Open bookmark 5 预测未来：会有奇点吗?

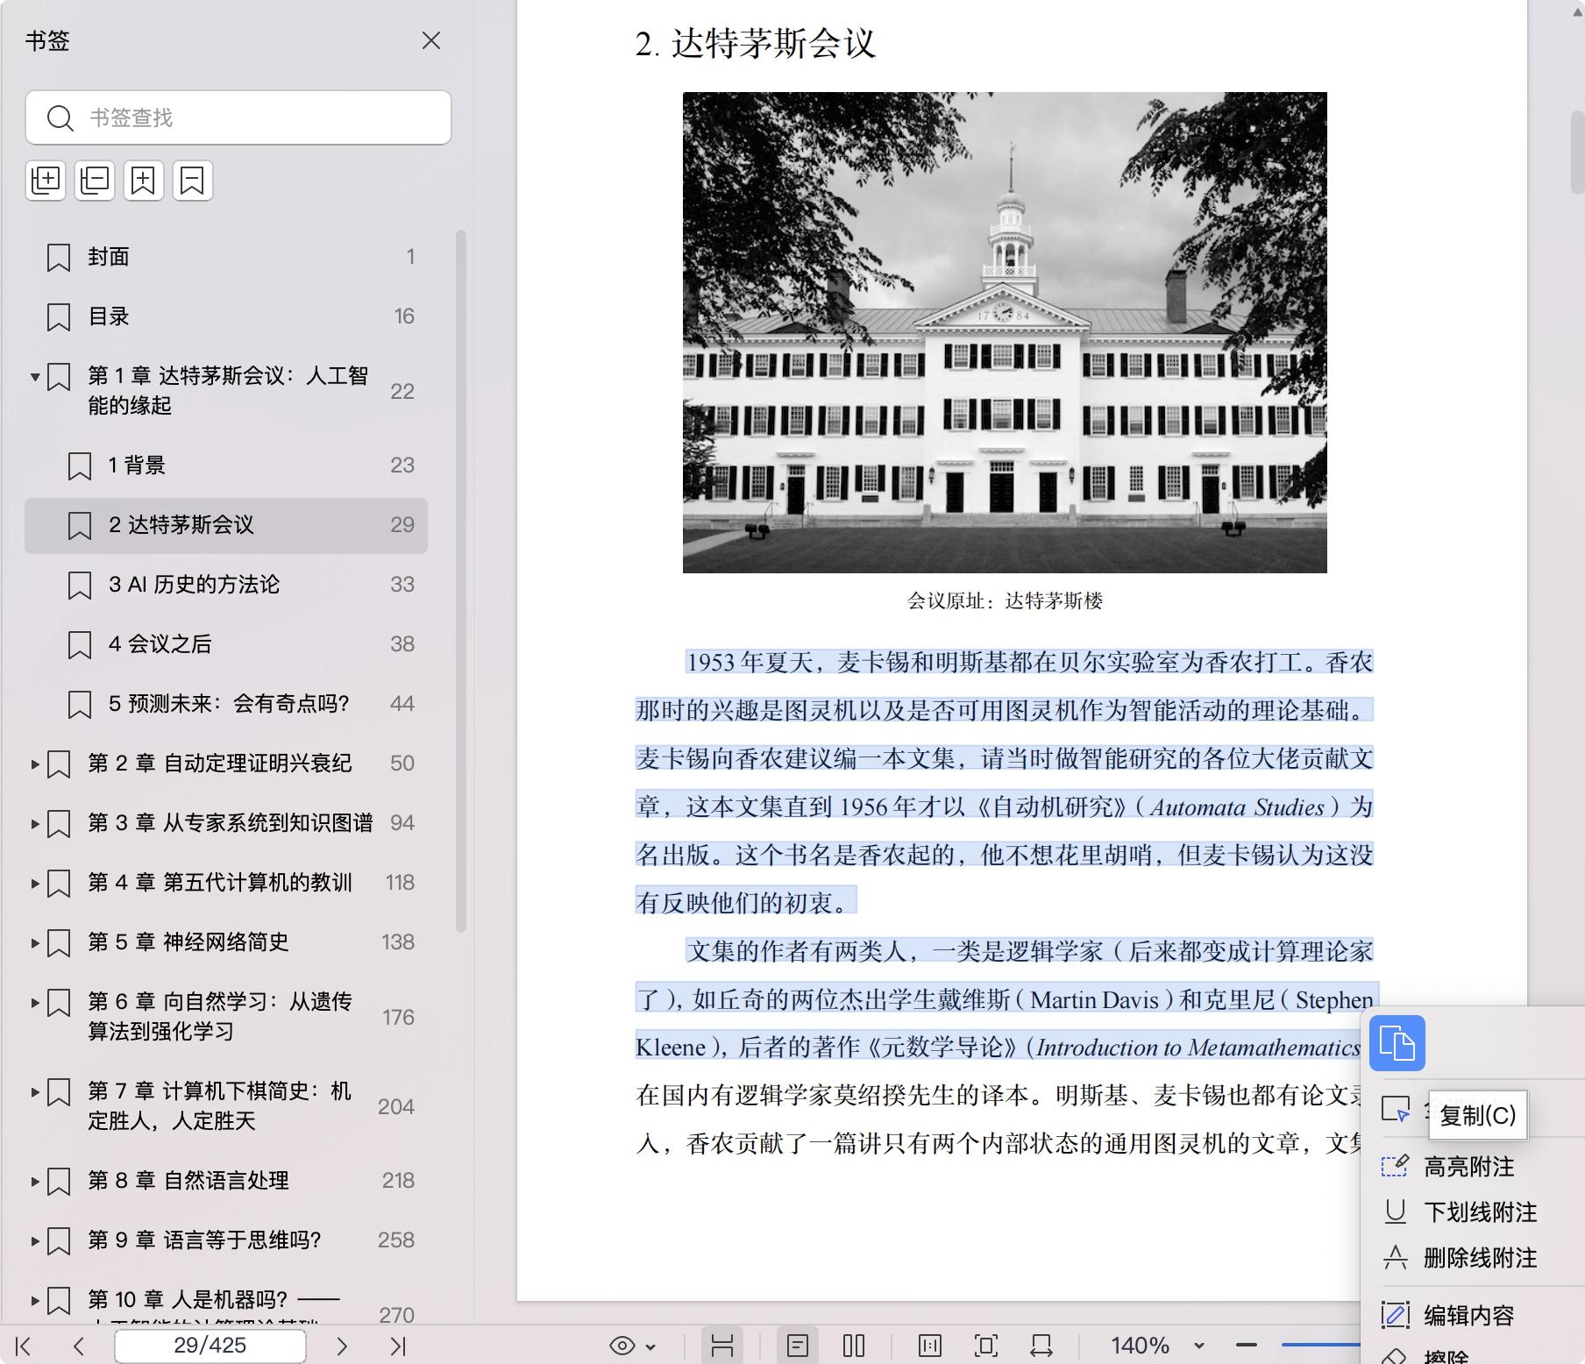226,704
